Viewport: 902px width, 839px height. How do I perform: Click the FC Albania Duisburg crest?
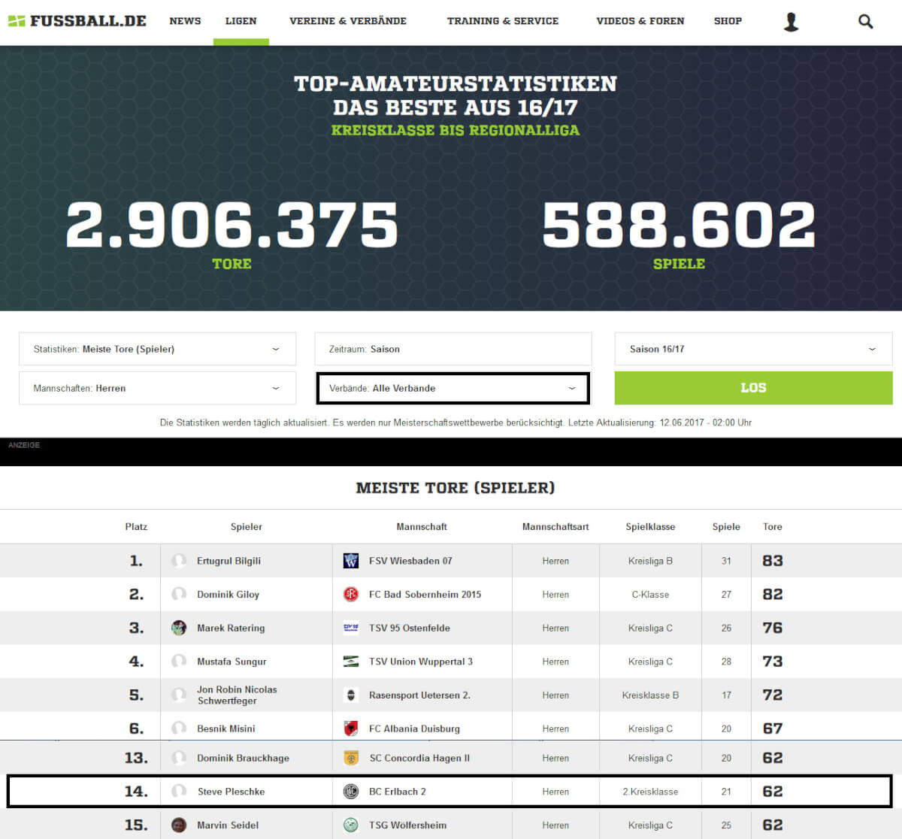[x=351, y=728]
